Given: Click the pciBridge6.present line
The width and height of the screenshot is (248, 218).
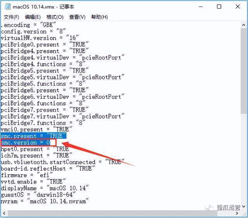Looking at the screenshot, I should [x=45, y=90].
